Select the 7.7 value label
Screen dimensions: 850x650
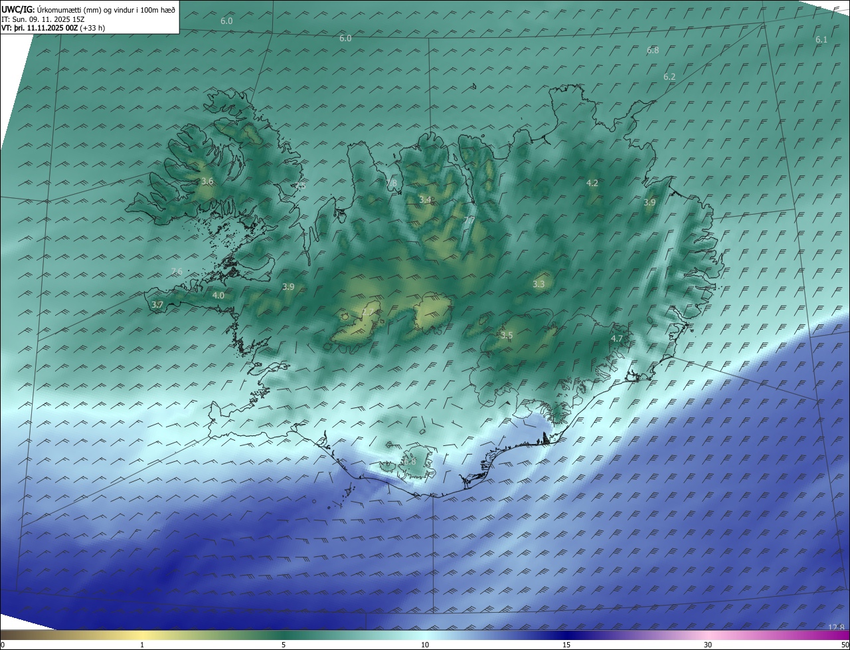469,220
